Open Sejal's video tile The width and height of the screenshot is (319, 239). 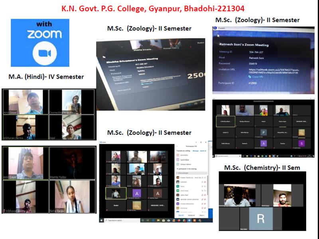tap(72, 127)
